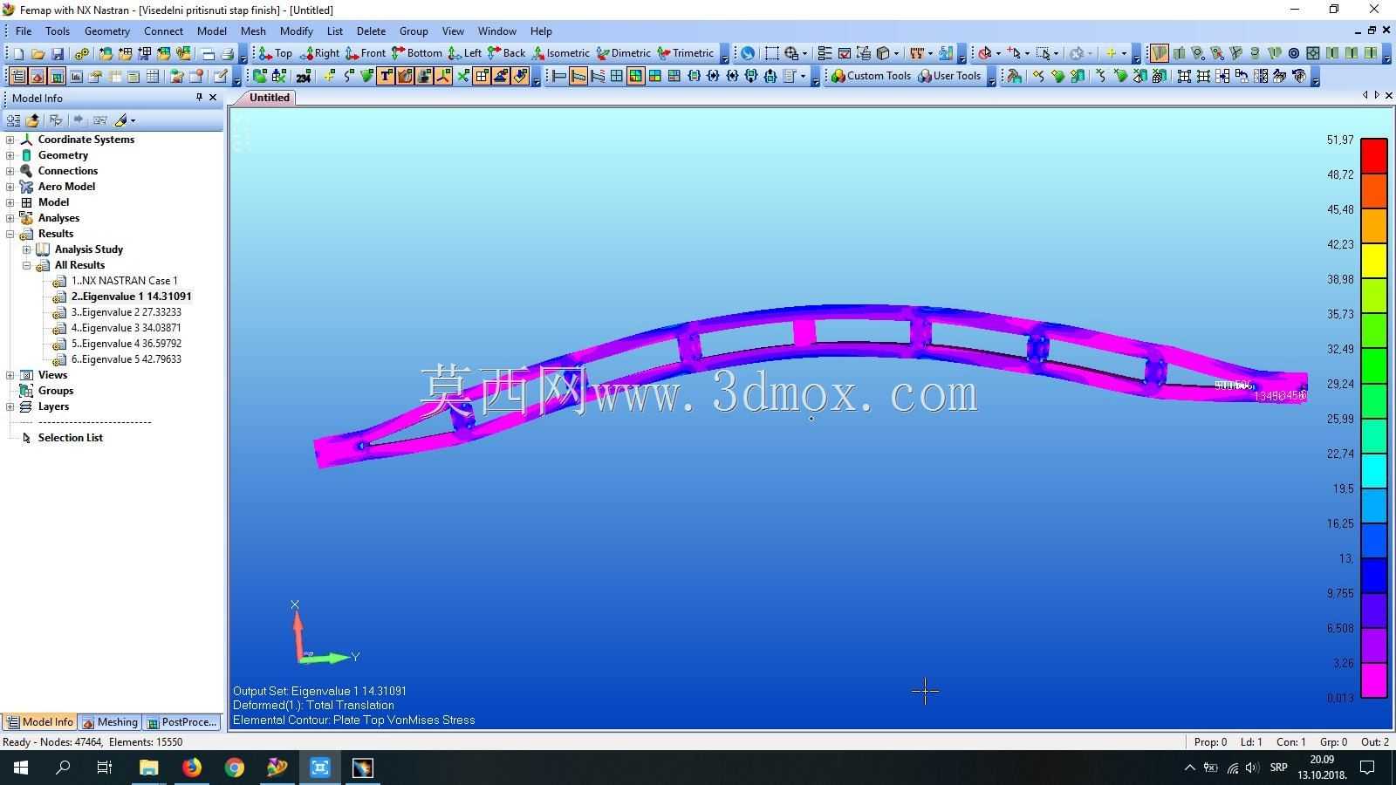Expand the Analyses tree node

(10, 218)
